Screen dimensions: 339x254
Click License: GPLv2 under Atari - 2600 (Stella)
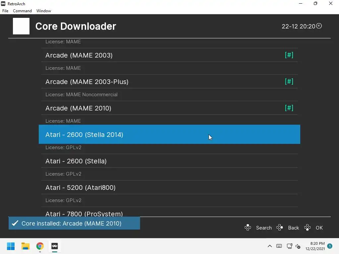click(x=63, y=174)
